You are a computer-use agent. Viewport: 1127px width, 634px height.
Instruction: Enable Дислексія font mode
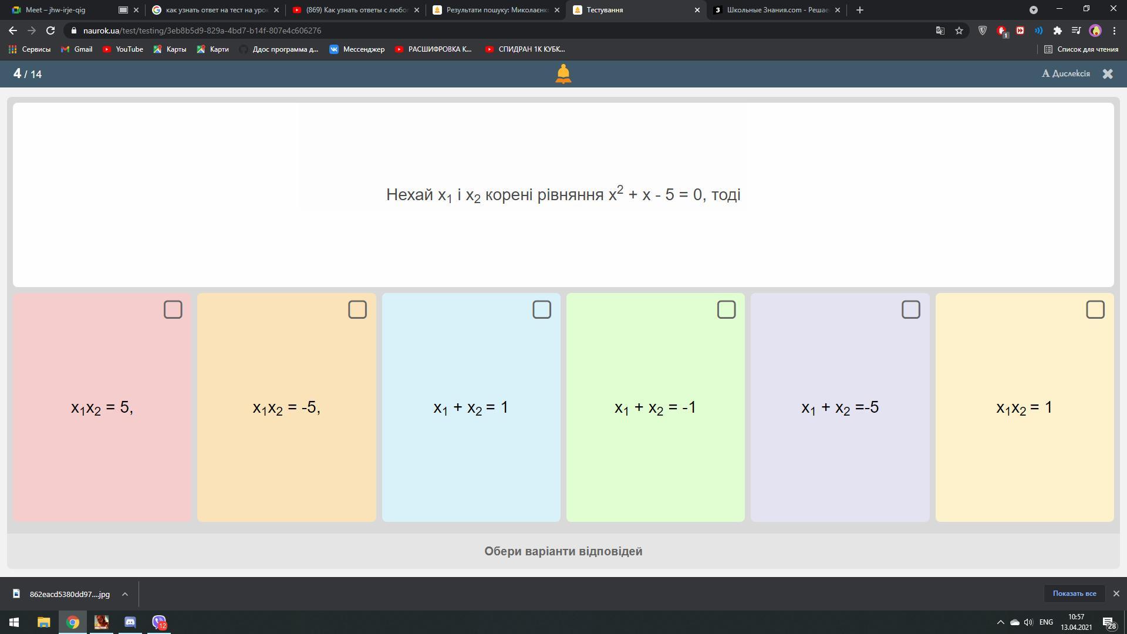pos(1065,73)
